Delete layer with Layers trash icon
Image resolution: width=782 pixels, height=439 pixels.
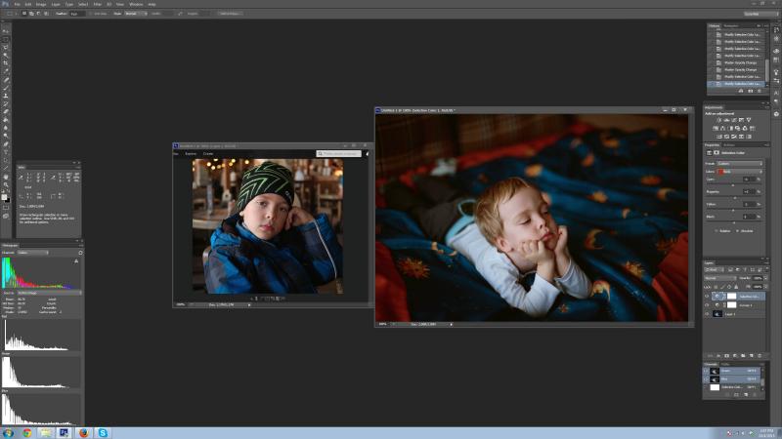[x=760, y=356]
